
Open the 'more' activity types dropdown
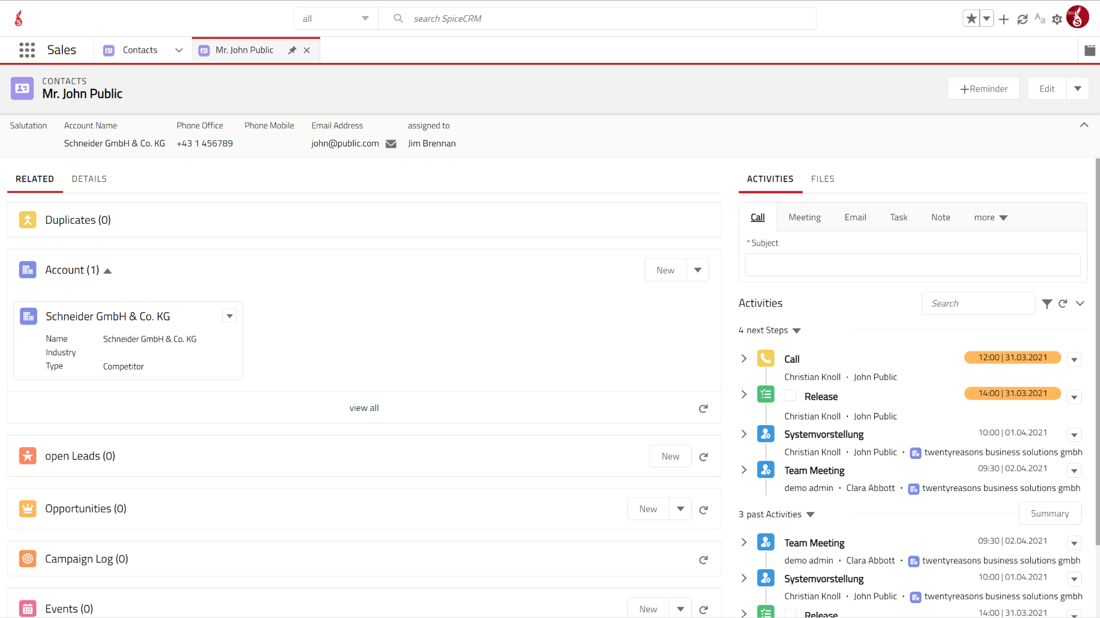click(991, 217)
